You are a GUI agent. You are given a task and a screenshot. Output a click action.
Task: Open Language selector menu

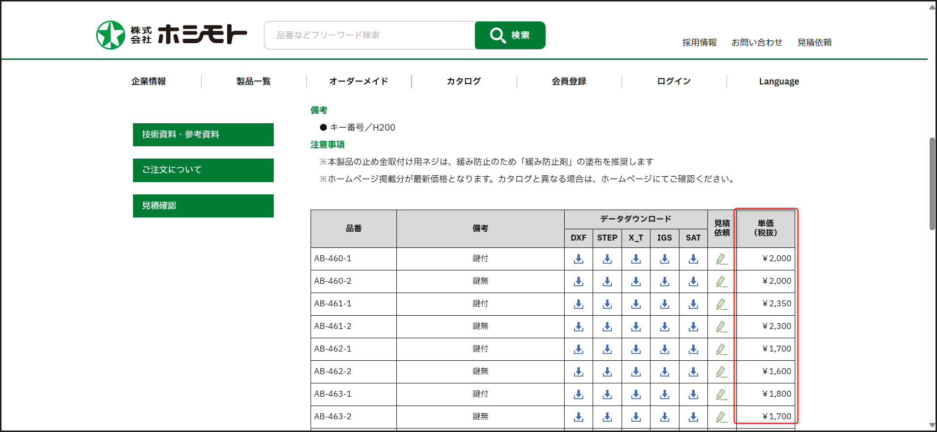[779, 81]
